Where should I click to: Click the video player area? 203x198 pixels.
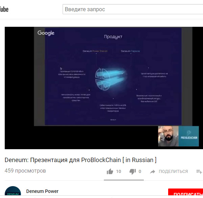coord(104,88)
